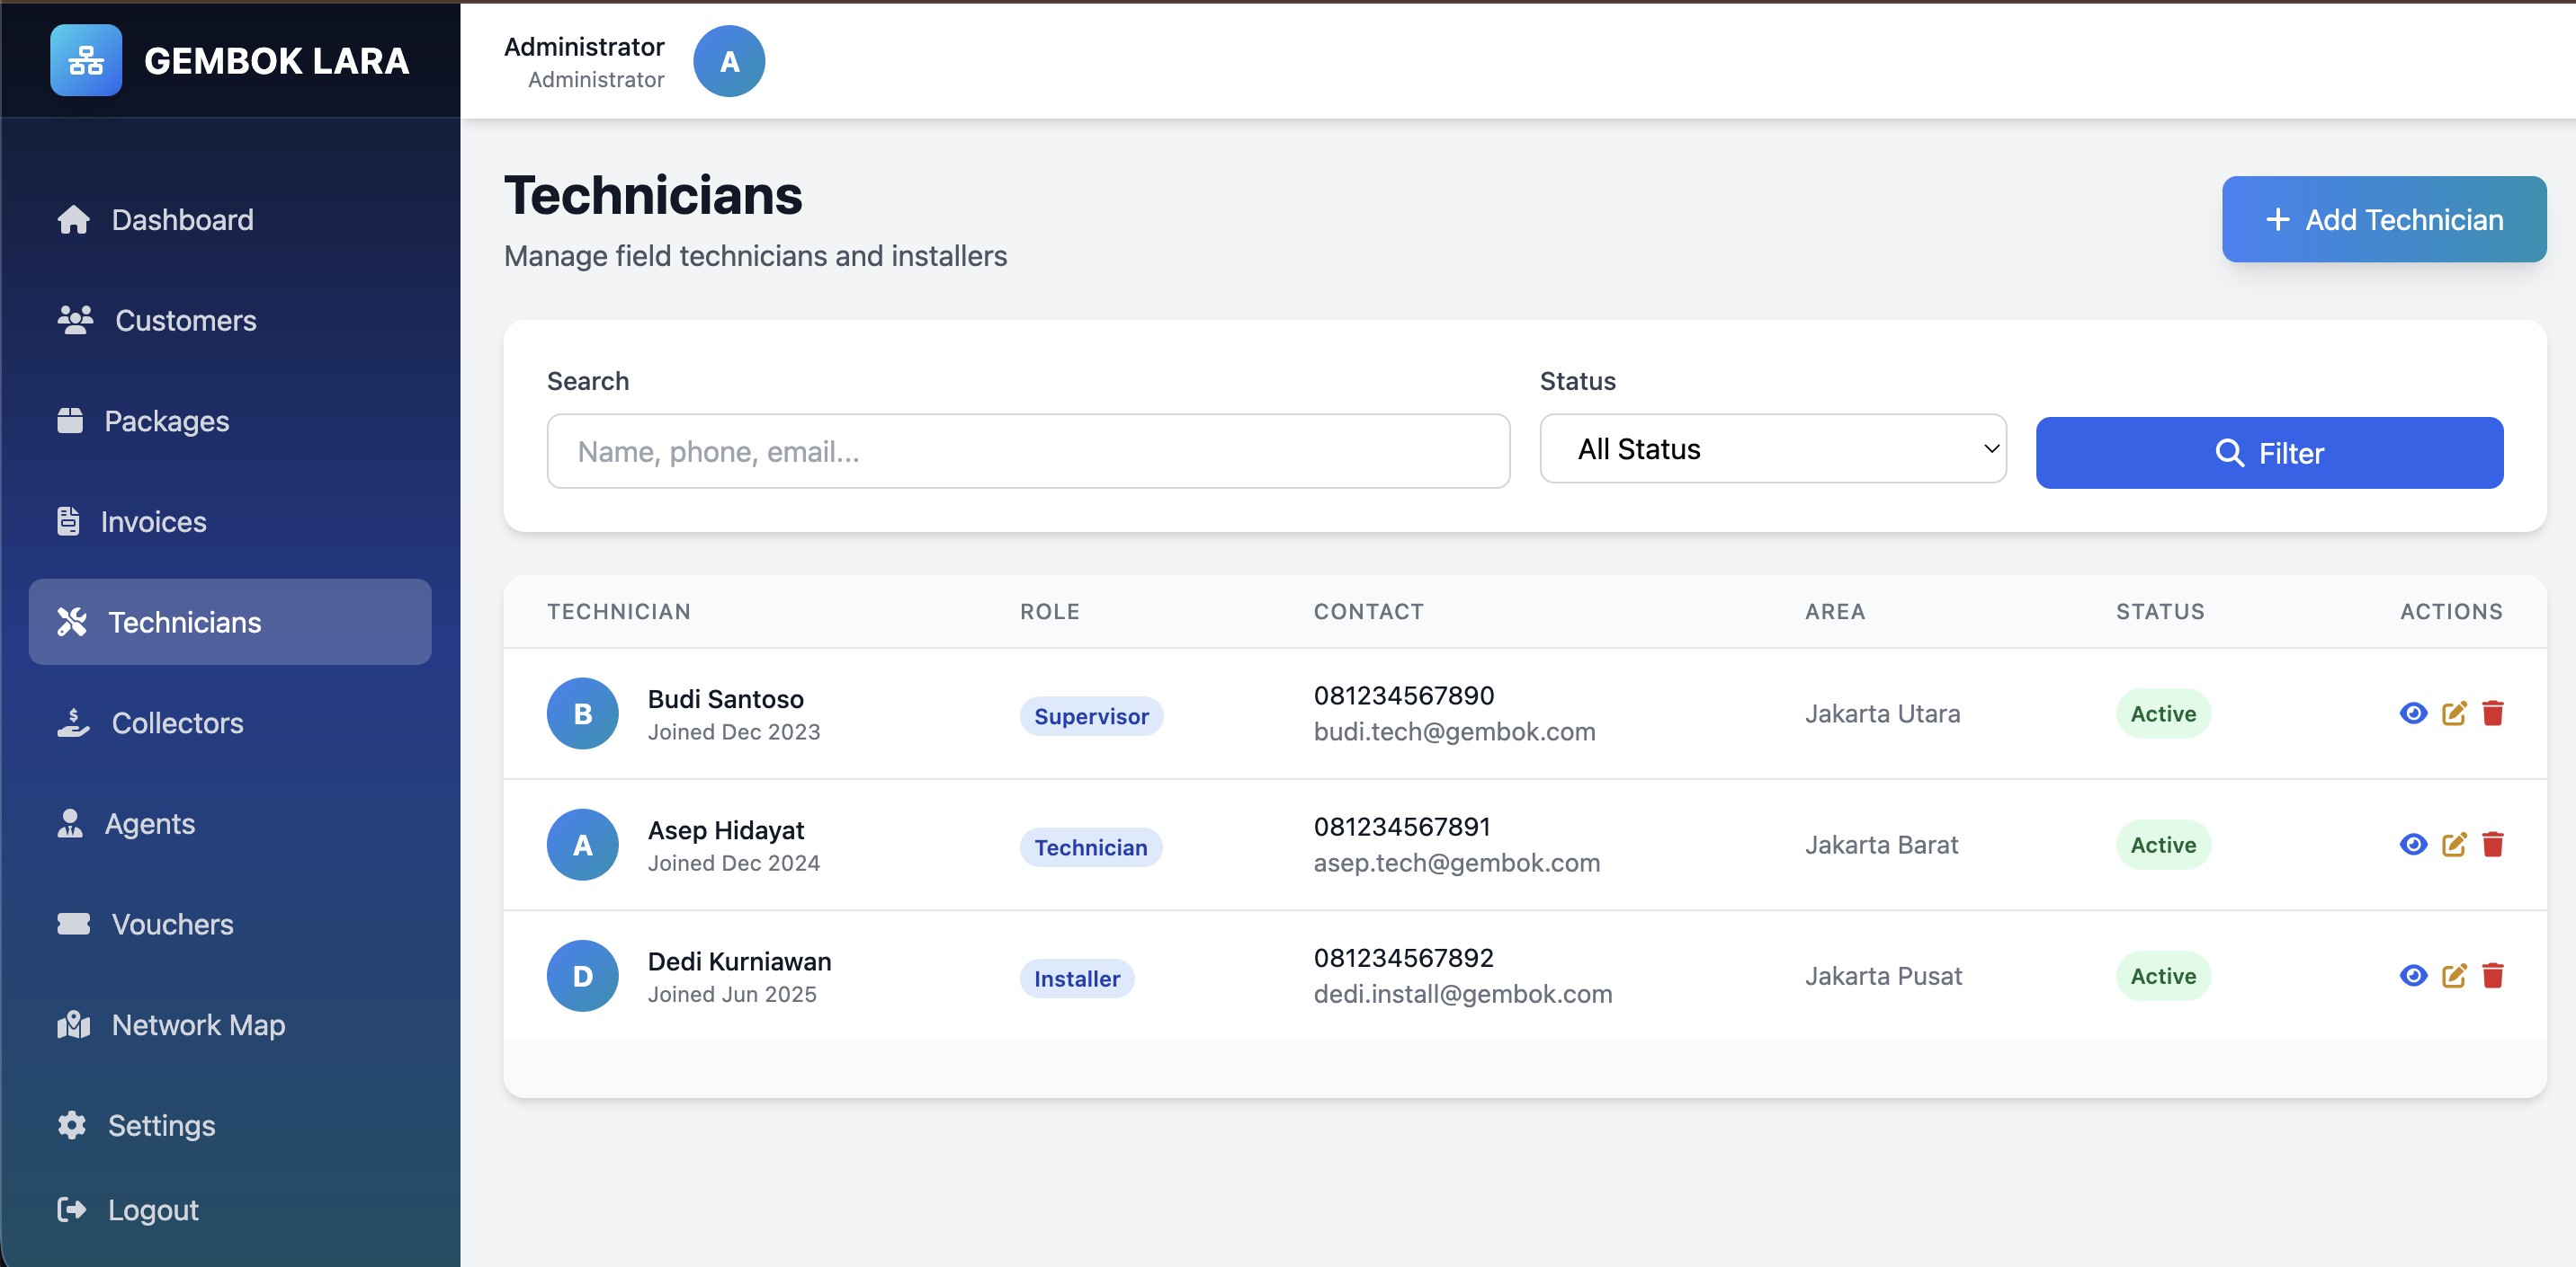
Task: Click Logout in the sidebar
Action: pos(152,1209)
